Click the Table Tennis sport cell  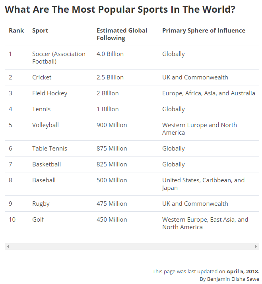(x=50, y=149)
